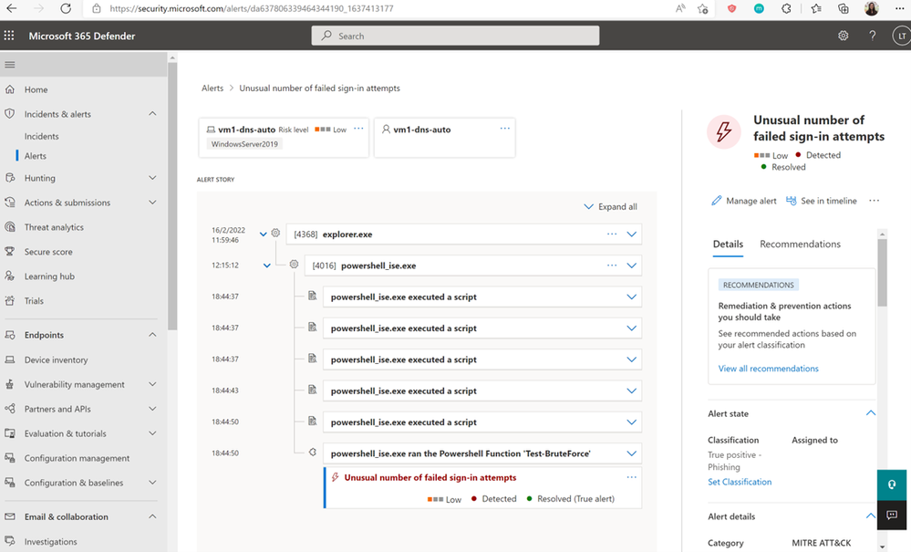Expand the Test-BruteForce function row chevron
The image size is (911, 552).
pyautogui.click(x=632, y=453)
